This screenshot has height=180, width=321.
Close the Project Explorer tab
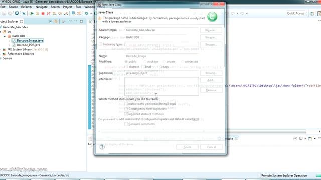click(21, 21)
